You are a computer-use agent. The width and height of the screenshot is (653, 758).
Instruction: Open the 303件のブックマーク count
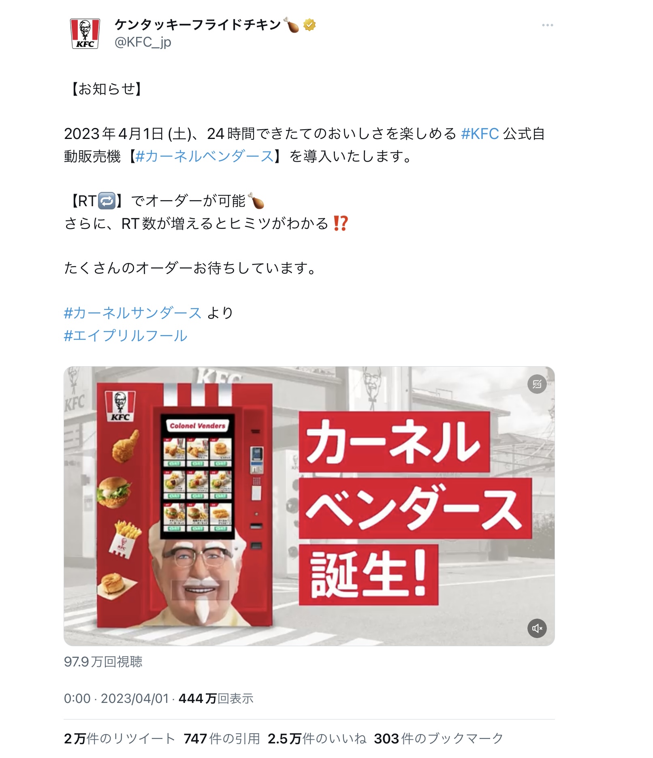pos(438,739)
